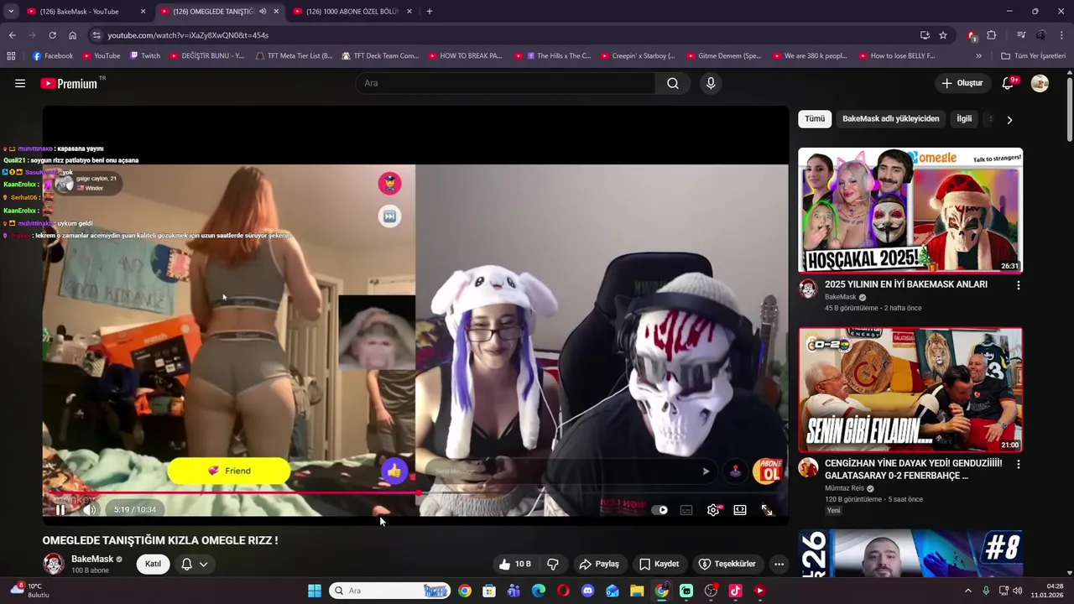Image resolution: width=1074 pixels, height=604 pixels.
Task: Switch to 1000 ABONE ÖZEL BÖLÜM tab
Action: (x=352, y=12)
